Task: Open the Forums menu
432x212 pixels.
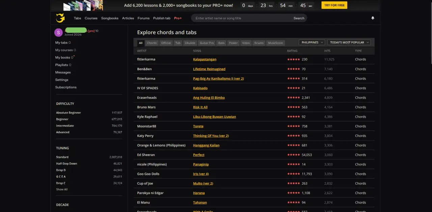Action: pos(143,18)
